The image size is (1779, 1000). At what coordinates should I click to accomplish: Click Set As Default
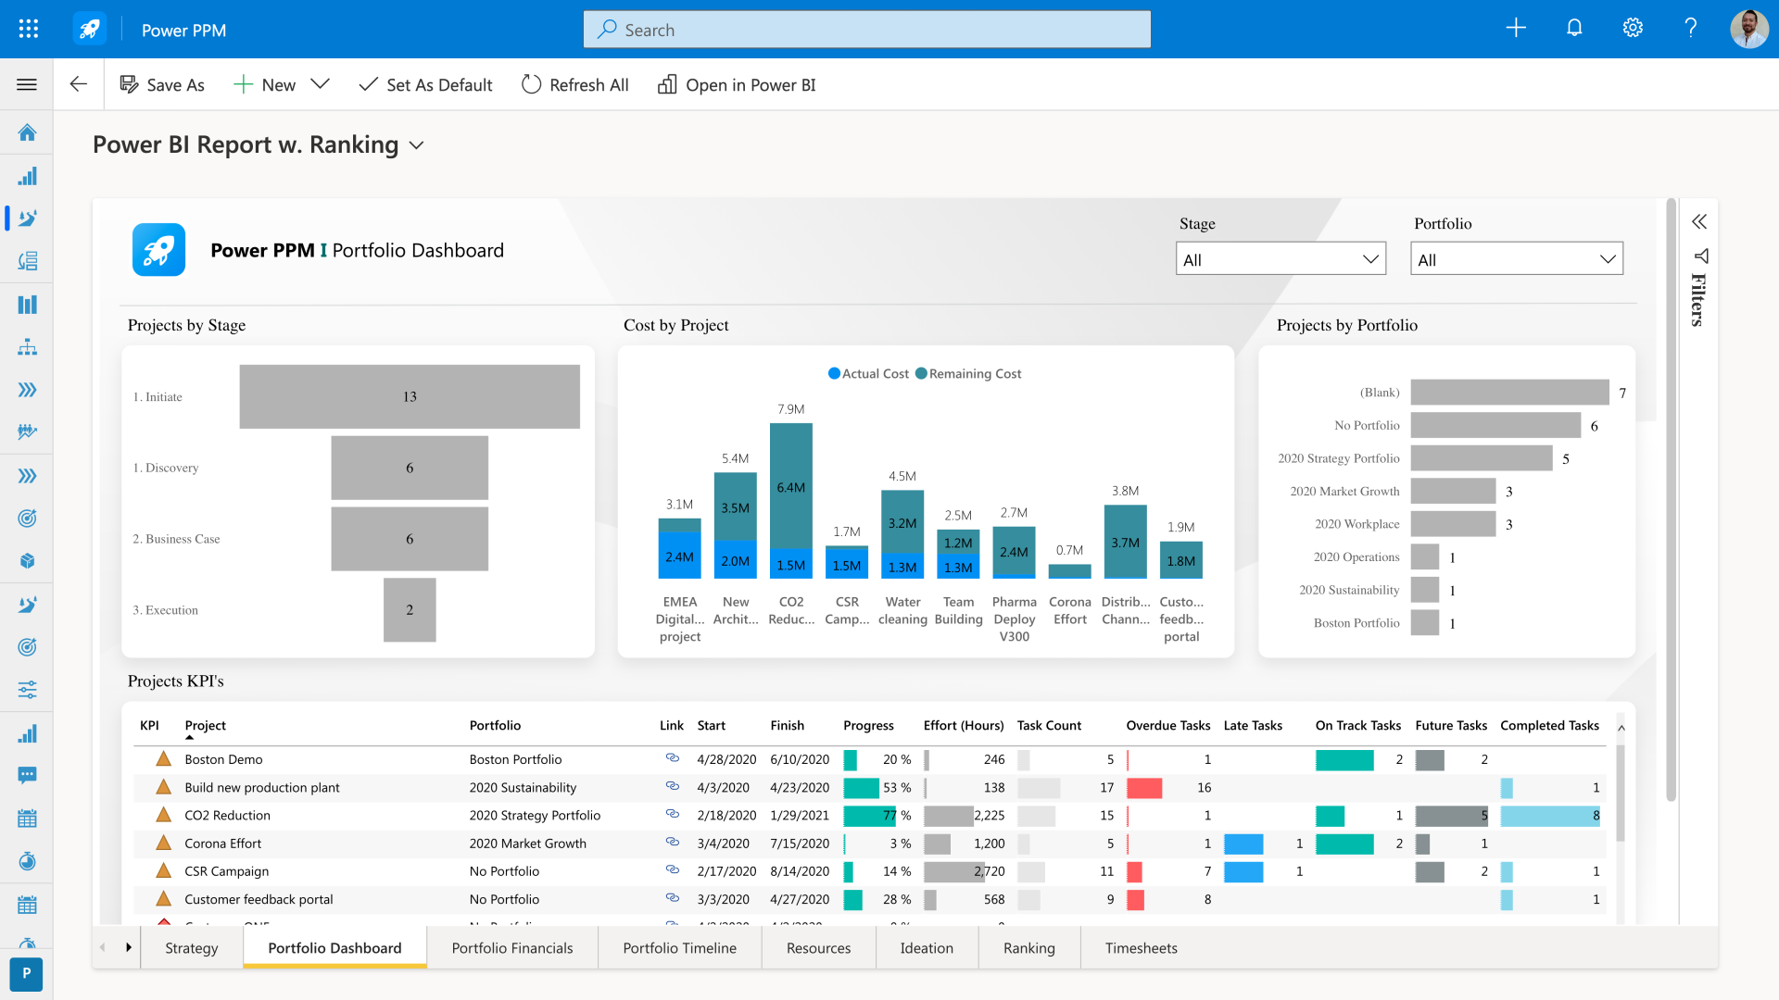(x=426, y=85)
